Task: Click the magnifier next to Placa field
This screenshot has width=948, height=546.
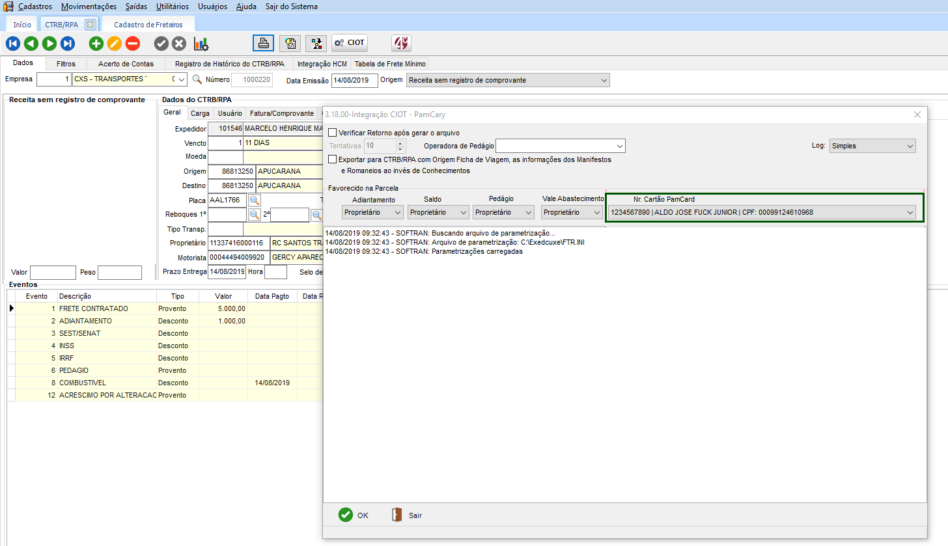Action: 254,200
